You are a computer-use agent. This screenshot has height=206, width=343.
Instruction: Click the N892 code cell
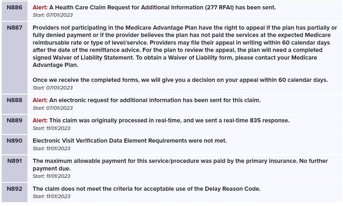14,189
